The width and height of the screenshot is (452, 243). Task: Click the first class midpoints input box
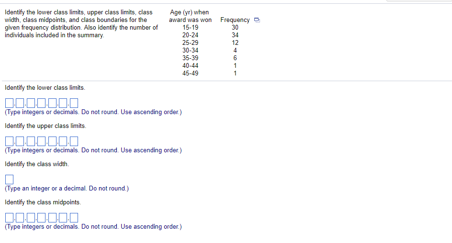pyautogui.click(x=9, y=218)
